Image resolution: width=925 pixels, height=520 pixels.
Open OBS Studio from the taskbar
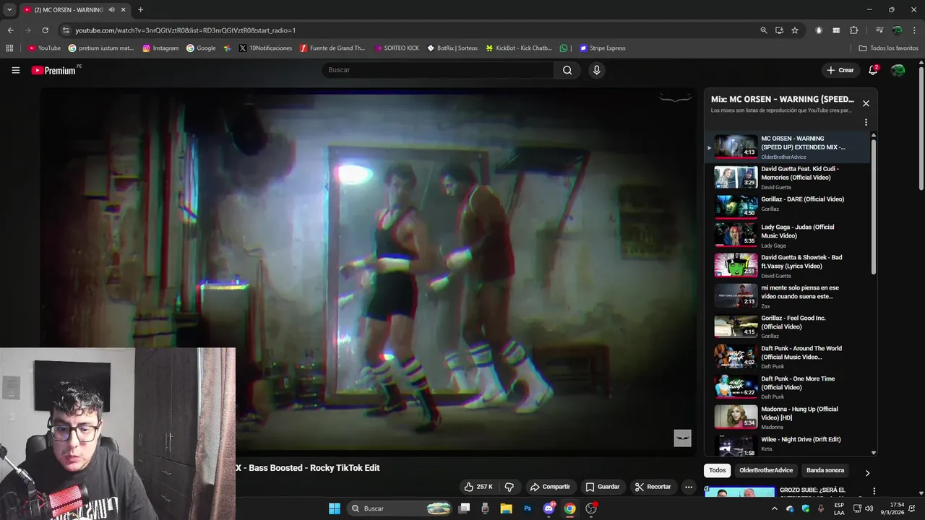point(591,508)
